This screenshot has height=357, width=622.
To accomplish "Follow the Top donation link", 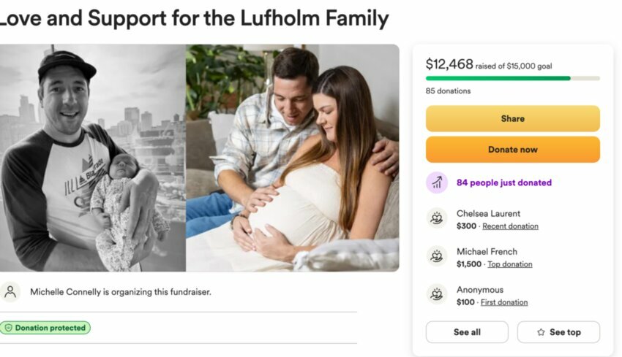I will coord(510,264).
